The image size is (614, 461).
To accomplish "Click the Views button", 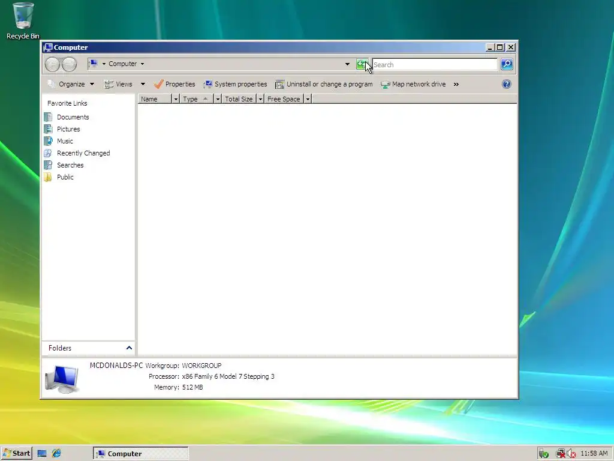I will pos(119,84).
